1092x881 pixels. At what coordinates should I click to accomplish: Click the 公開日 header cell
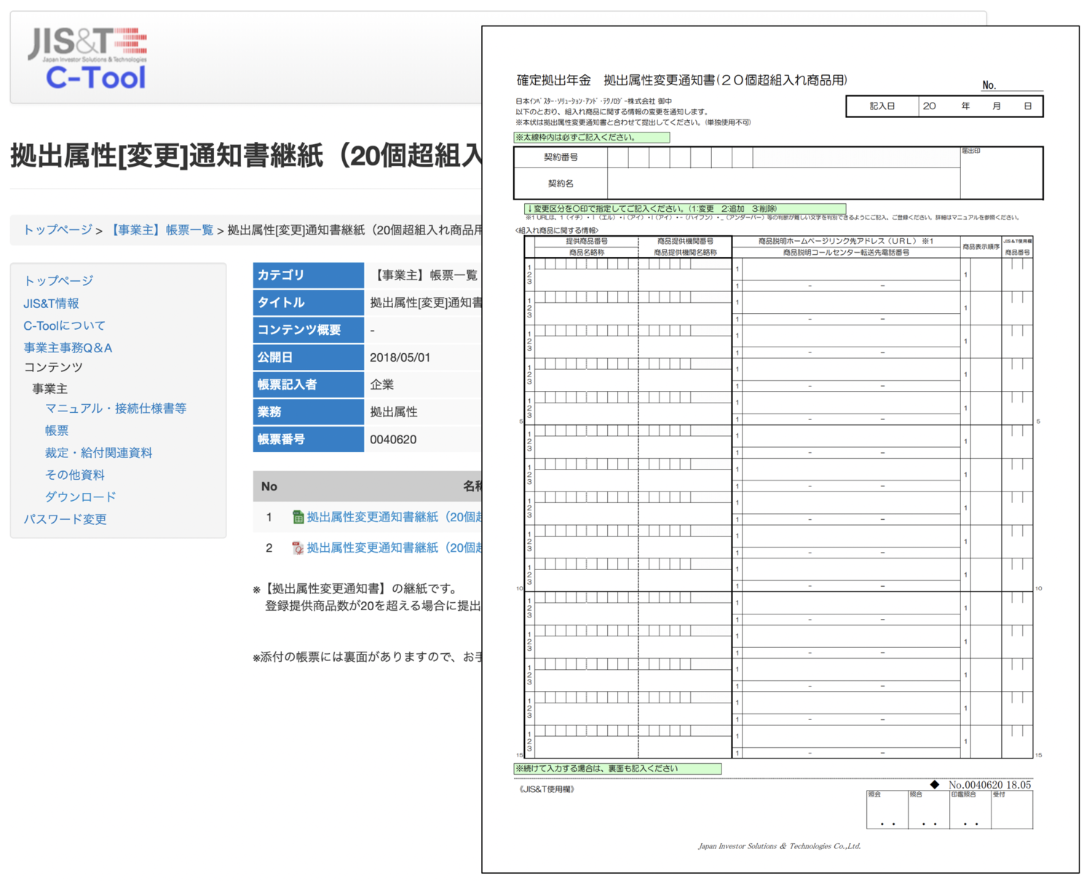309,357
